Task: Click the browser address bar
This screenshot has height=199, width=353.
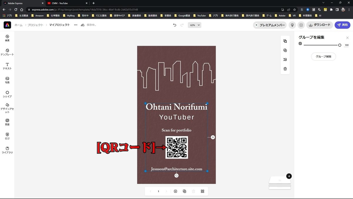Action: pos(153,9)
